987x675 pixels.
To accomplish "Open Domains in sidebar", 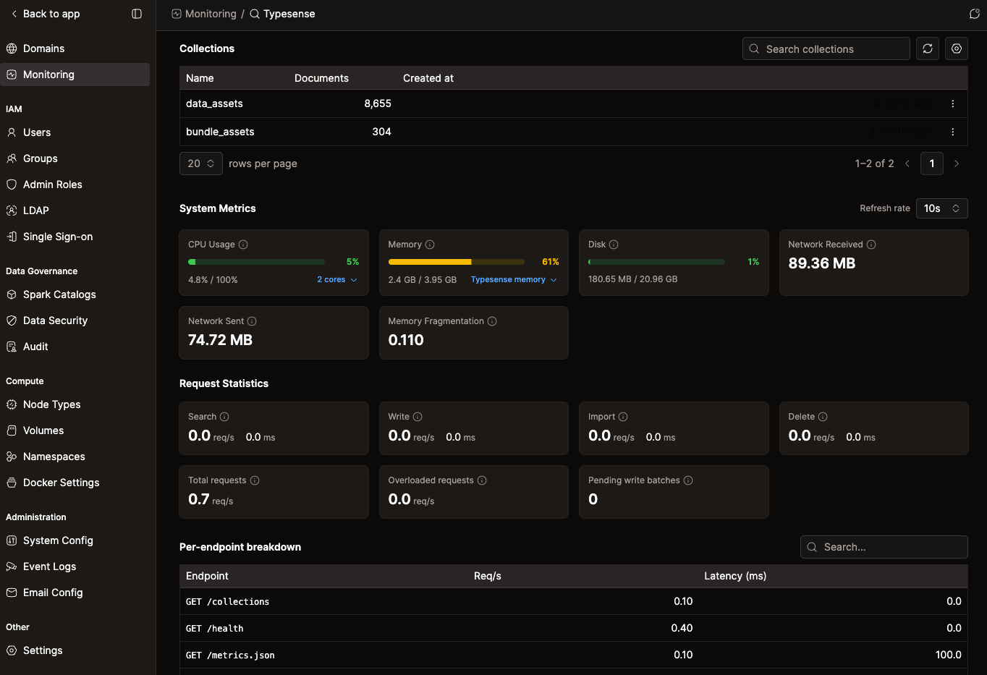I will pos(75,48).
